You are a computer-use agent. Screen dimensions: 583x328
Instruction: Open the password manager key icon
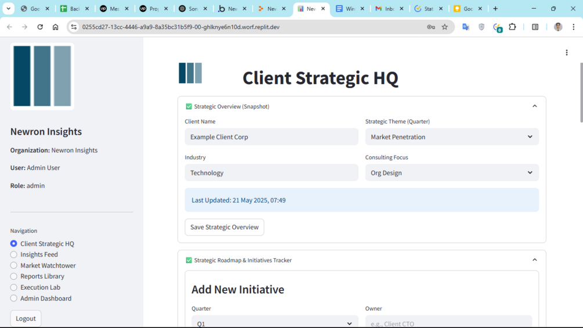click(431, 27)
